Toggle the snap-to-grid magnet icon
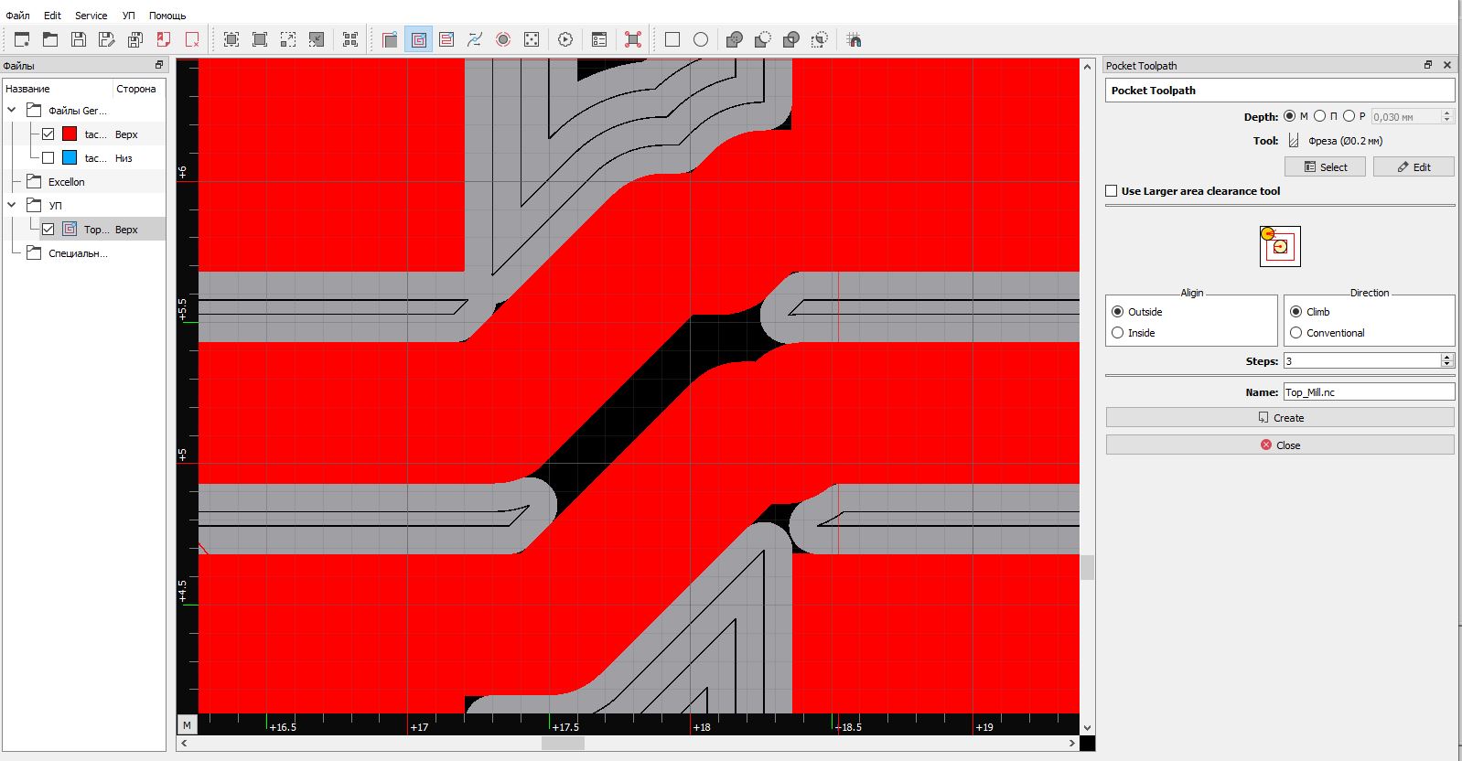Viewport: 1462px width, 761px height. pos(854,39)
